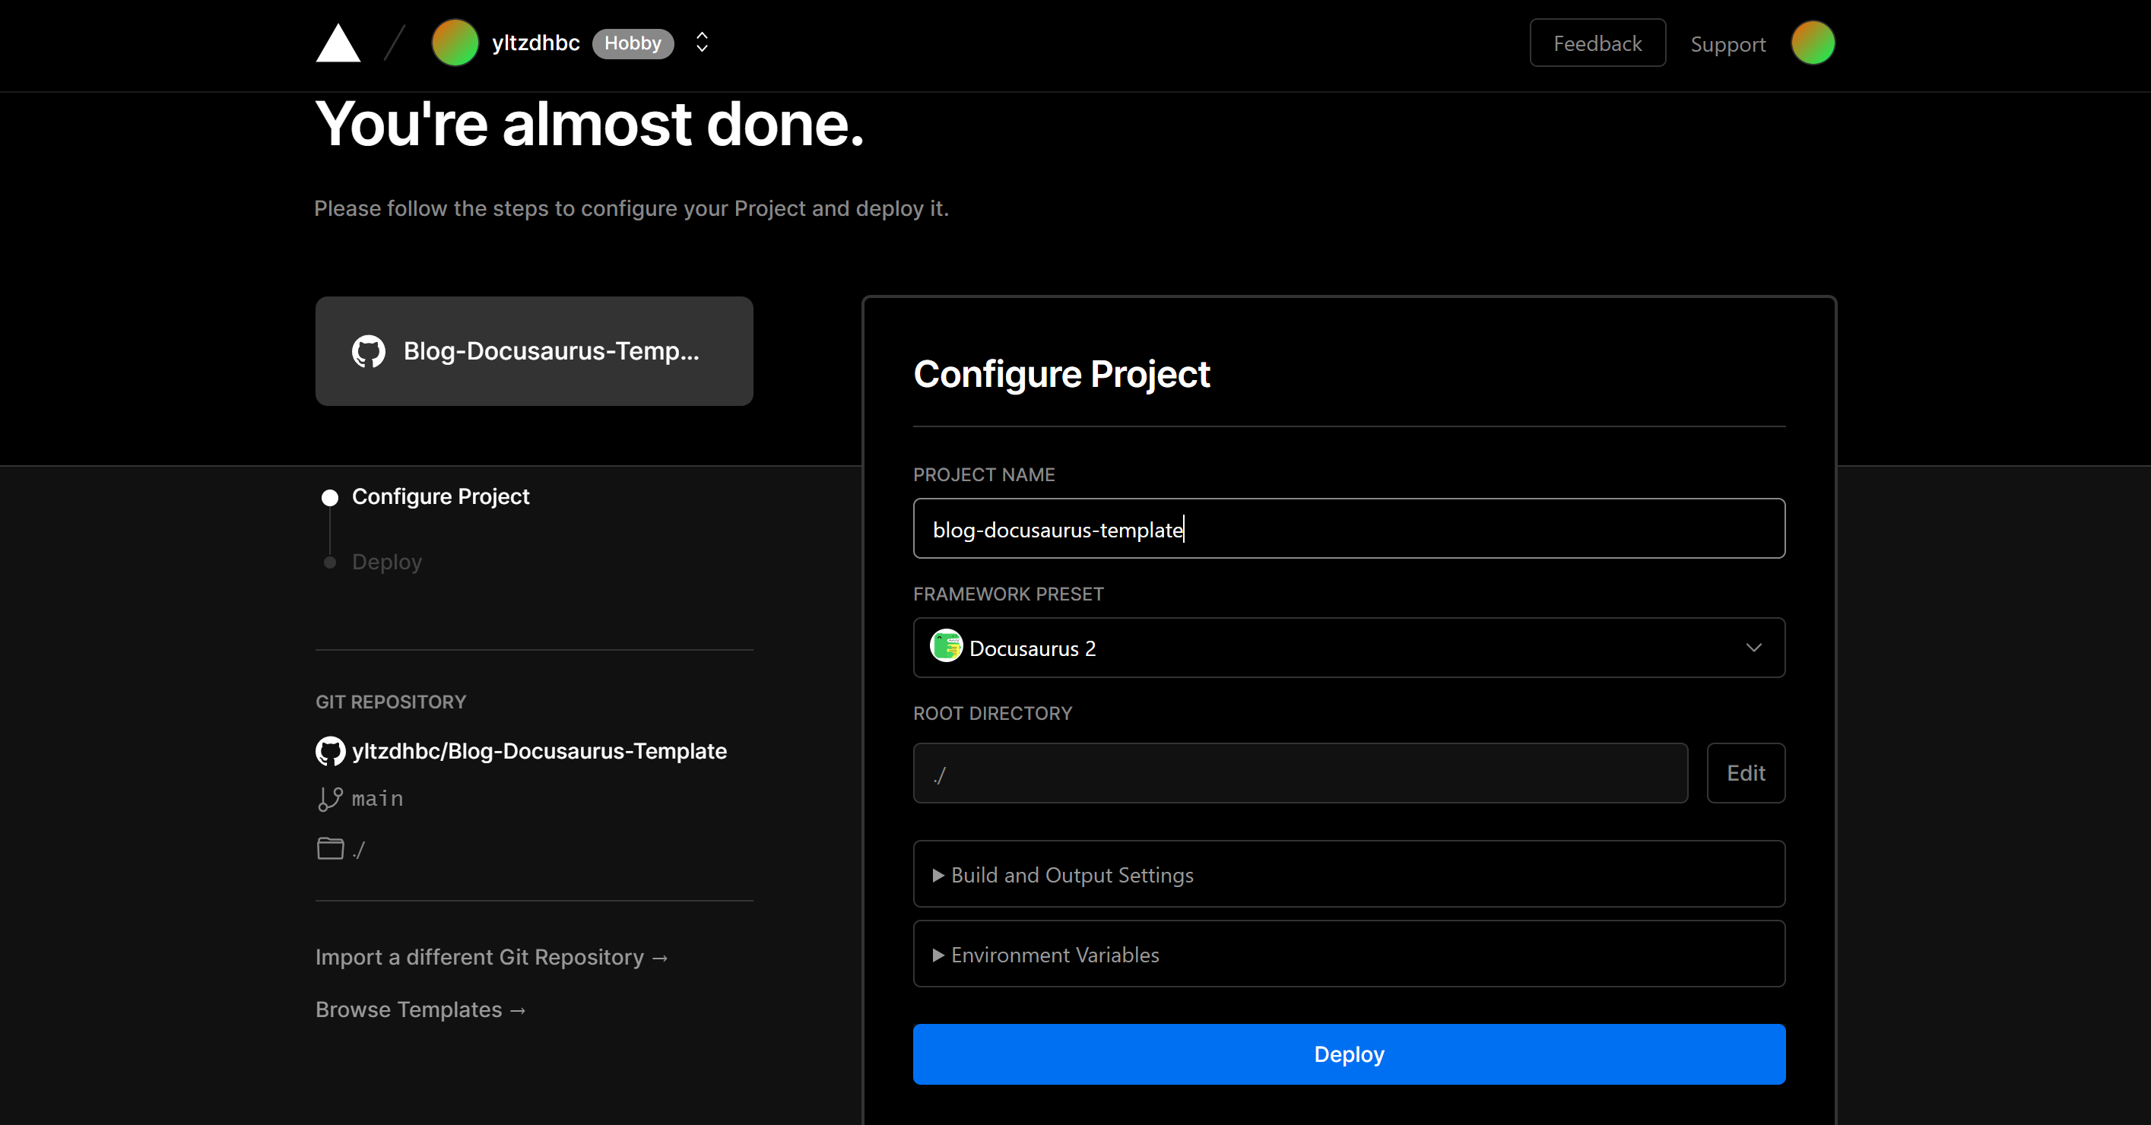Click GitHub icon beside yltzdhbc/Blog-Docusaurus-Template
This screenshot has height=1125, width=2151.
[x=331, y=751]
